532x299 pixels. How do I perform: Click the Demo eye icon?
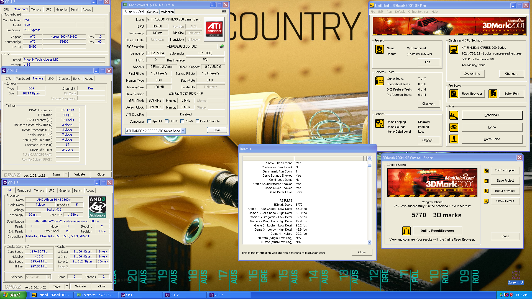click(x=454, y=127)
